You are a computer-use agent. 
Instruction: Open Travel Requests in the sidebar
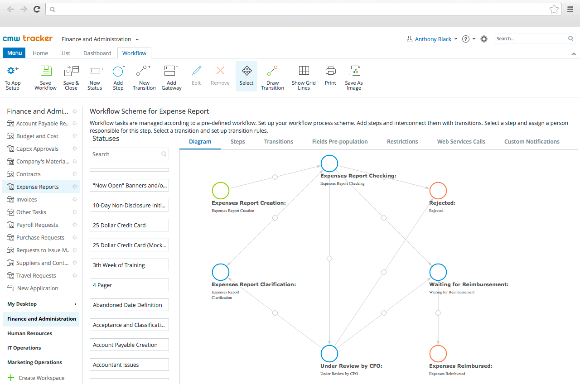(36, 275)
